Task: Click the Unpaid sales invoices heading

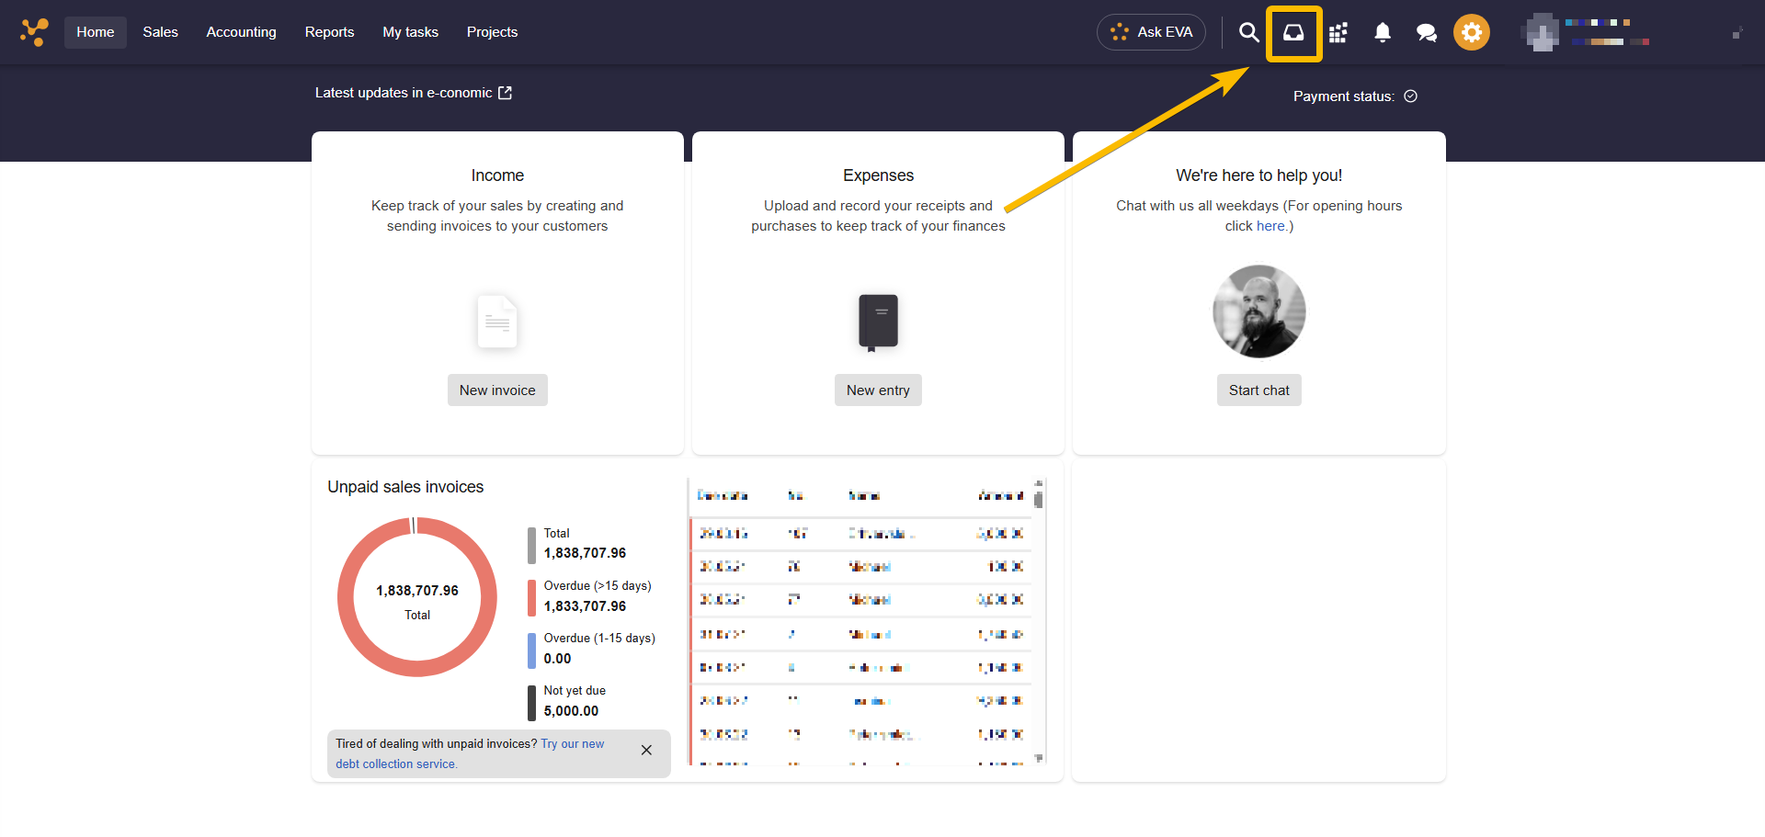Action: (405, 487)
